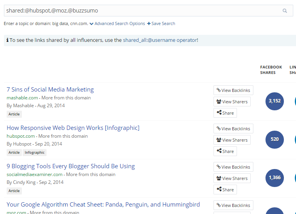Visit moz.com domain link
Image resolution: width=296 pixels, height=214 pixels.
coord(16,212)
